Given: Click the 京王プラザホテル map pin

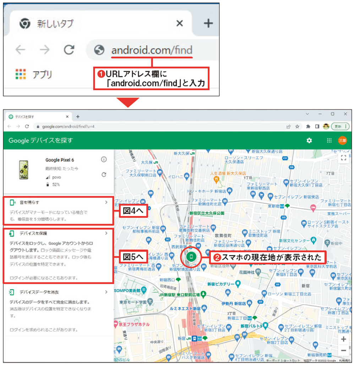Looking at the screenshot, I should point(116,324).
